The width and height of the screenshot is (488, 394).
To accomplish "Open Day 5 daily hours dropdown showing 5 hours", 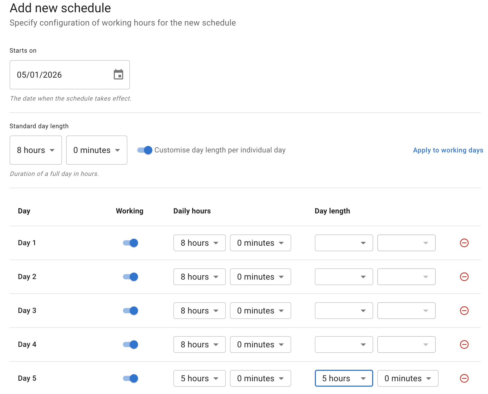I will click(x=199, y=378).
